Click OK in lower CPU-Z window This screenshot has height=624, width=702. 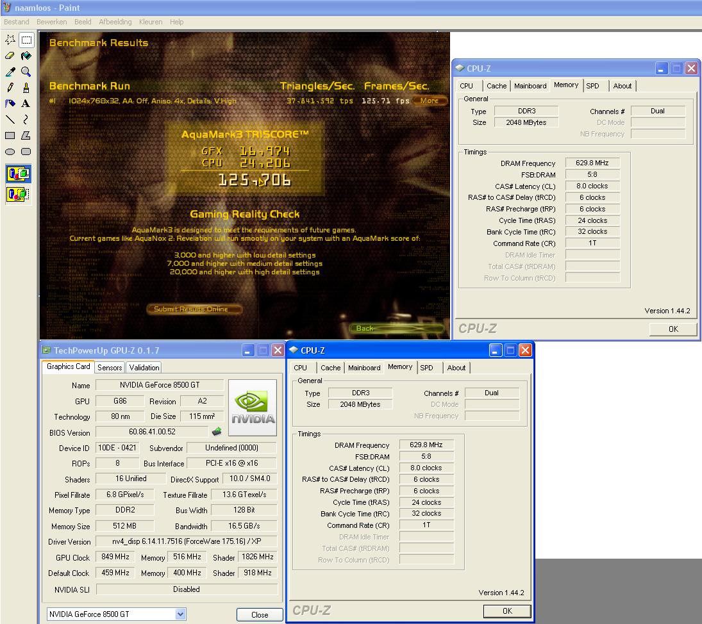(x=507, y=611)
